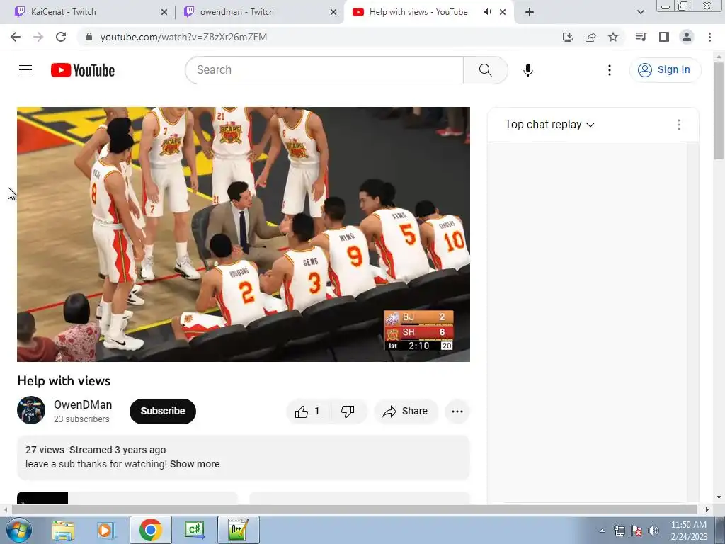The image size is (725, 544).
Task: Click the '23 subscribers' text
Action: (x=81, y=419)
